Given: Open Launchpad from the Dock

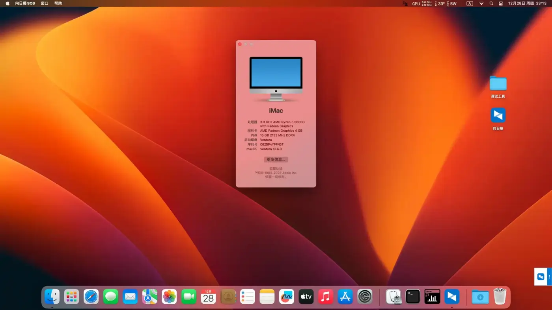Looking at the screenshot, I should pyautogui.click(x=71, y=297).
